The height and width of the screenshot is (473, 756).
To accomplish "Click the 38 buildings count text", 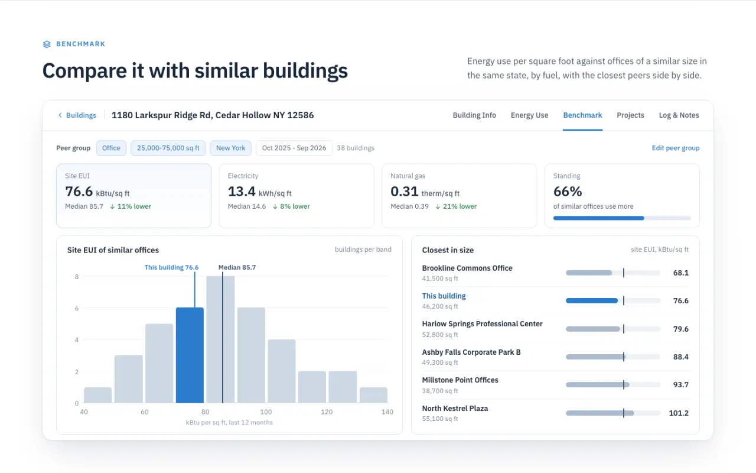I will point(356,148).
